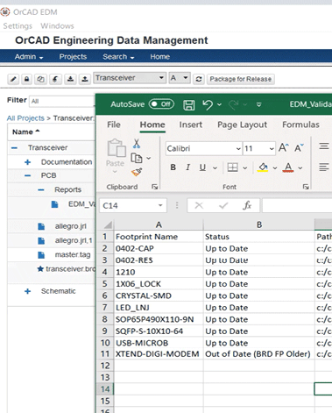Switch to the Insert ribbon tab

(191, 125)
